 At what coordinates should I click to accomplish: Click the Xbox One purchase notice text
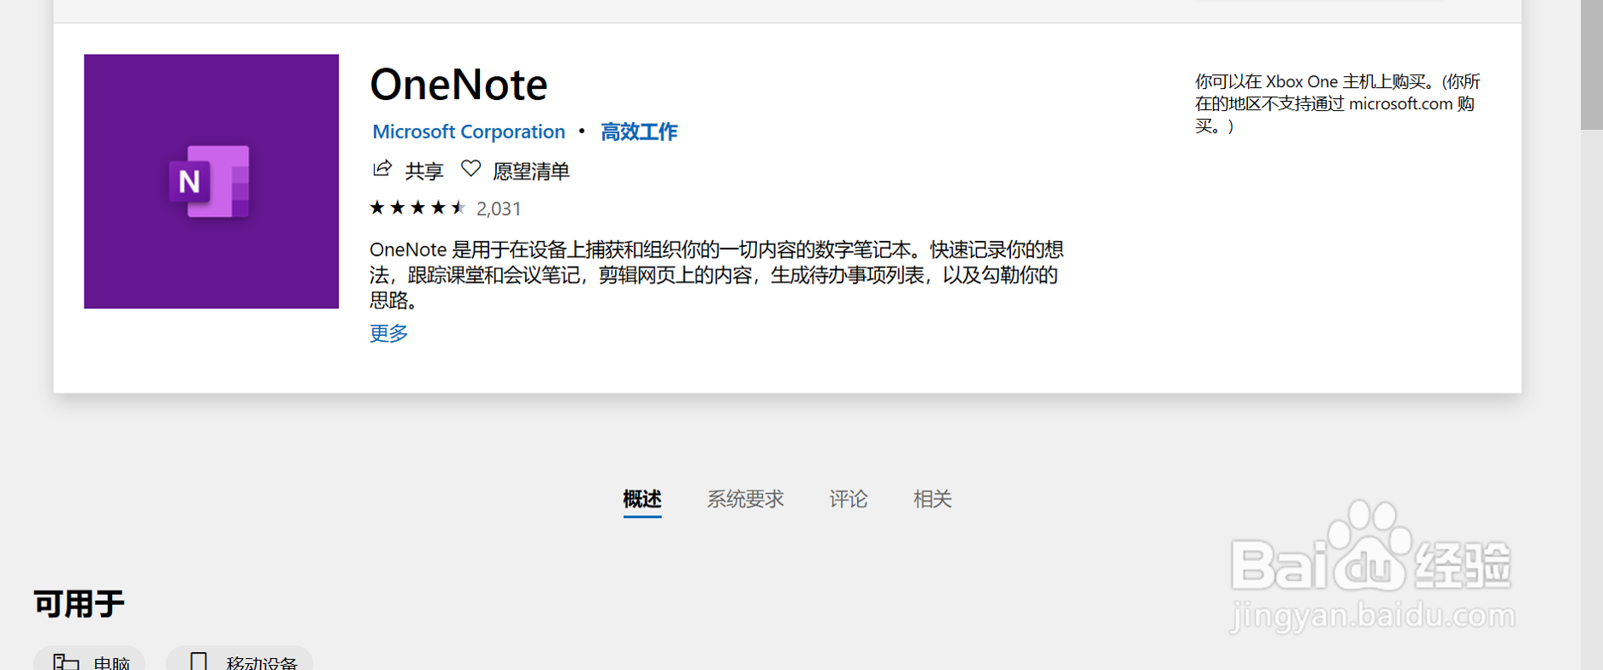[1338, 103]
